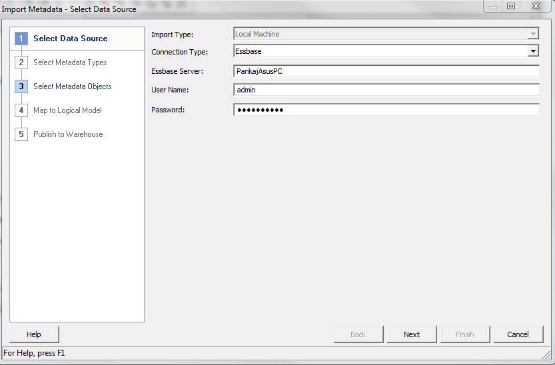
Task: Cancel the import wizard
Action: point(518,334)
